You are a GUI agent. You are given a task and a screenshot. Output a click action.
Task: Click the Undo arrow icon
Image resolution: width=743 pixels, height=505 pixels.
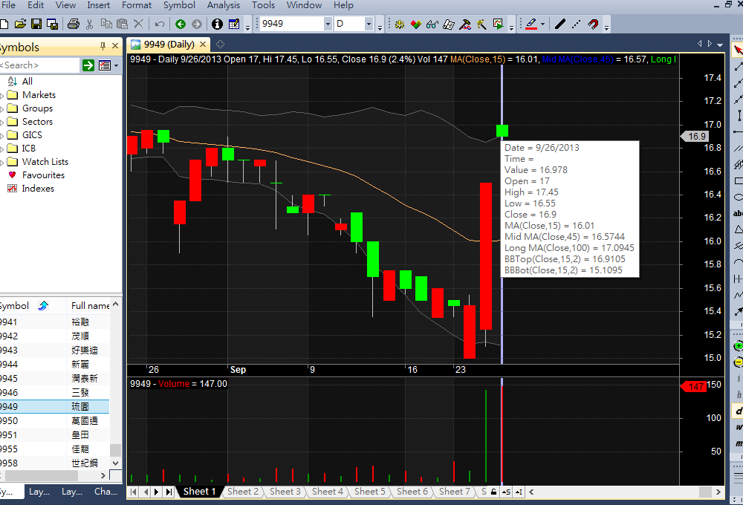tap(160, 25)
